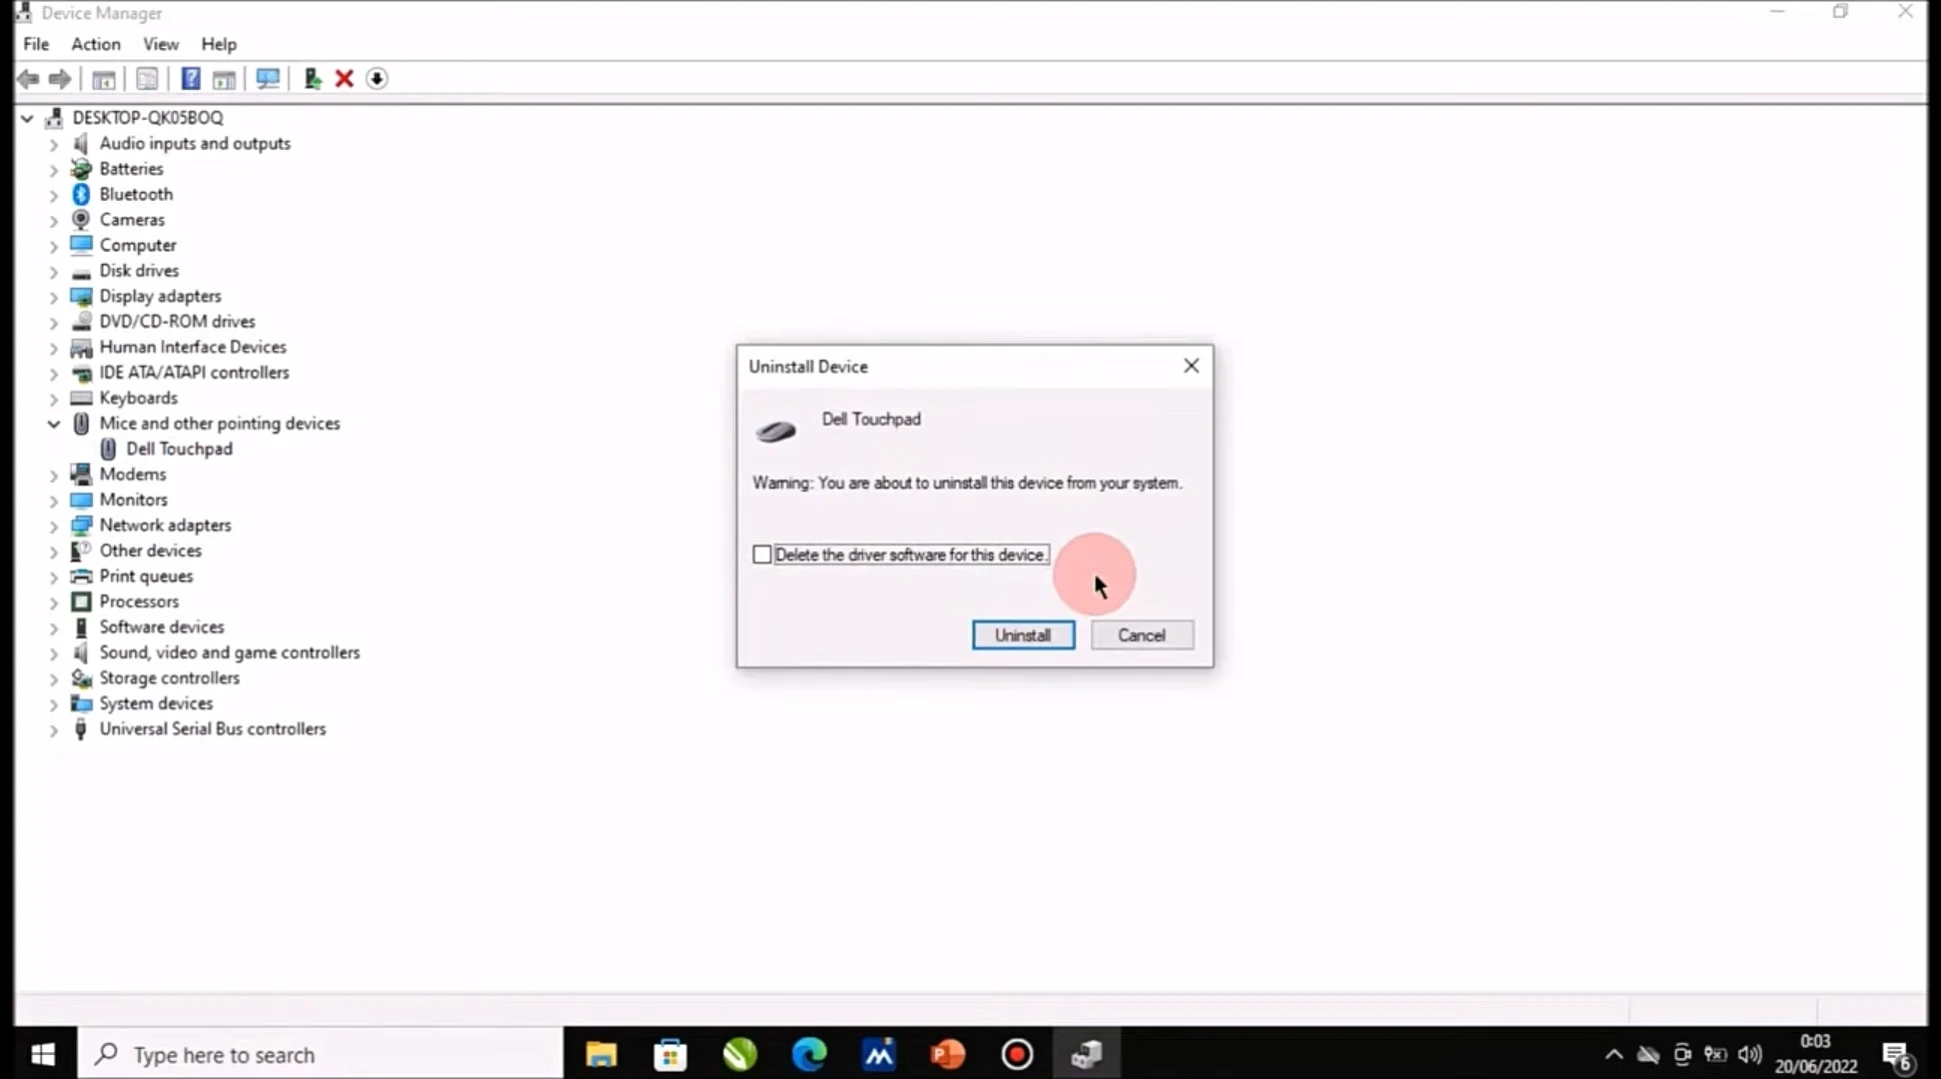Expand Human Interface Devices node
This screenshot has width=1941, height=1079.
[x=54, y=348]
